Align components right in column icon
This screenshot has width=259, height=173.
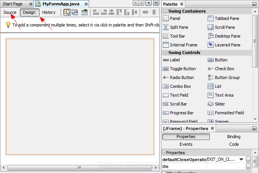point(104,12)
